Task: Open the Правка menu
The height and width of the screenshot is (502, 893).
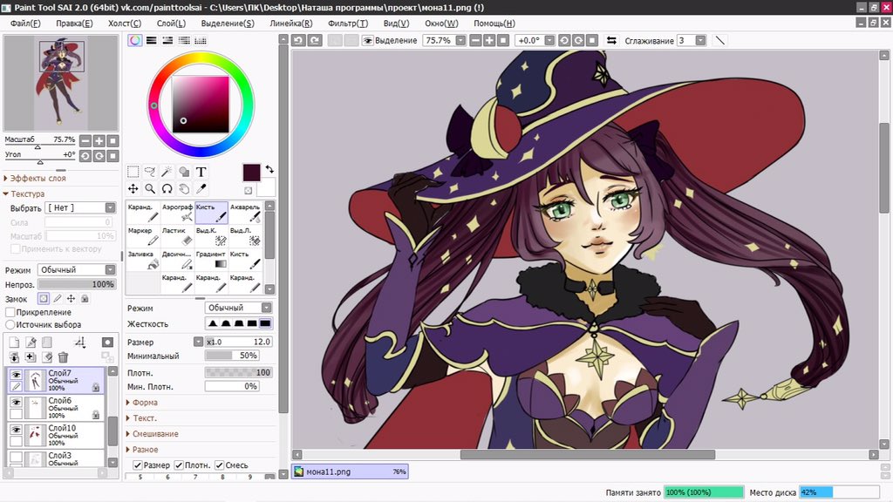Action: (74, 24)
